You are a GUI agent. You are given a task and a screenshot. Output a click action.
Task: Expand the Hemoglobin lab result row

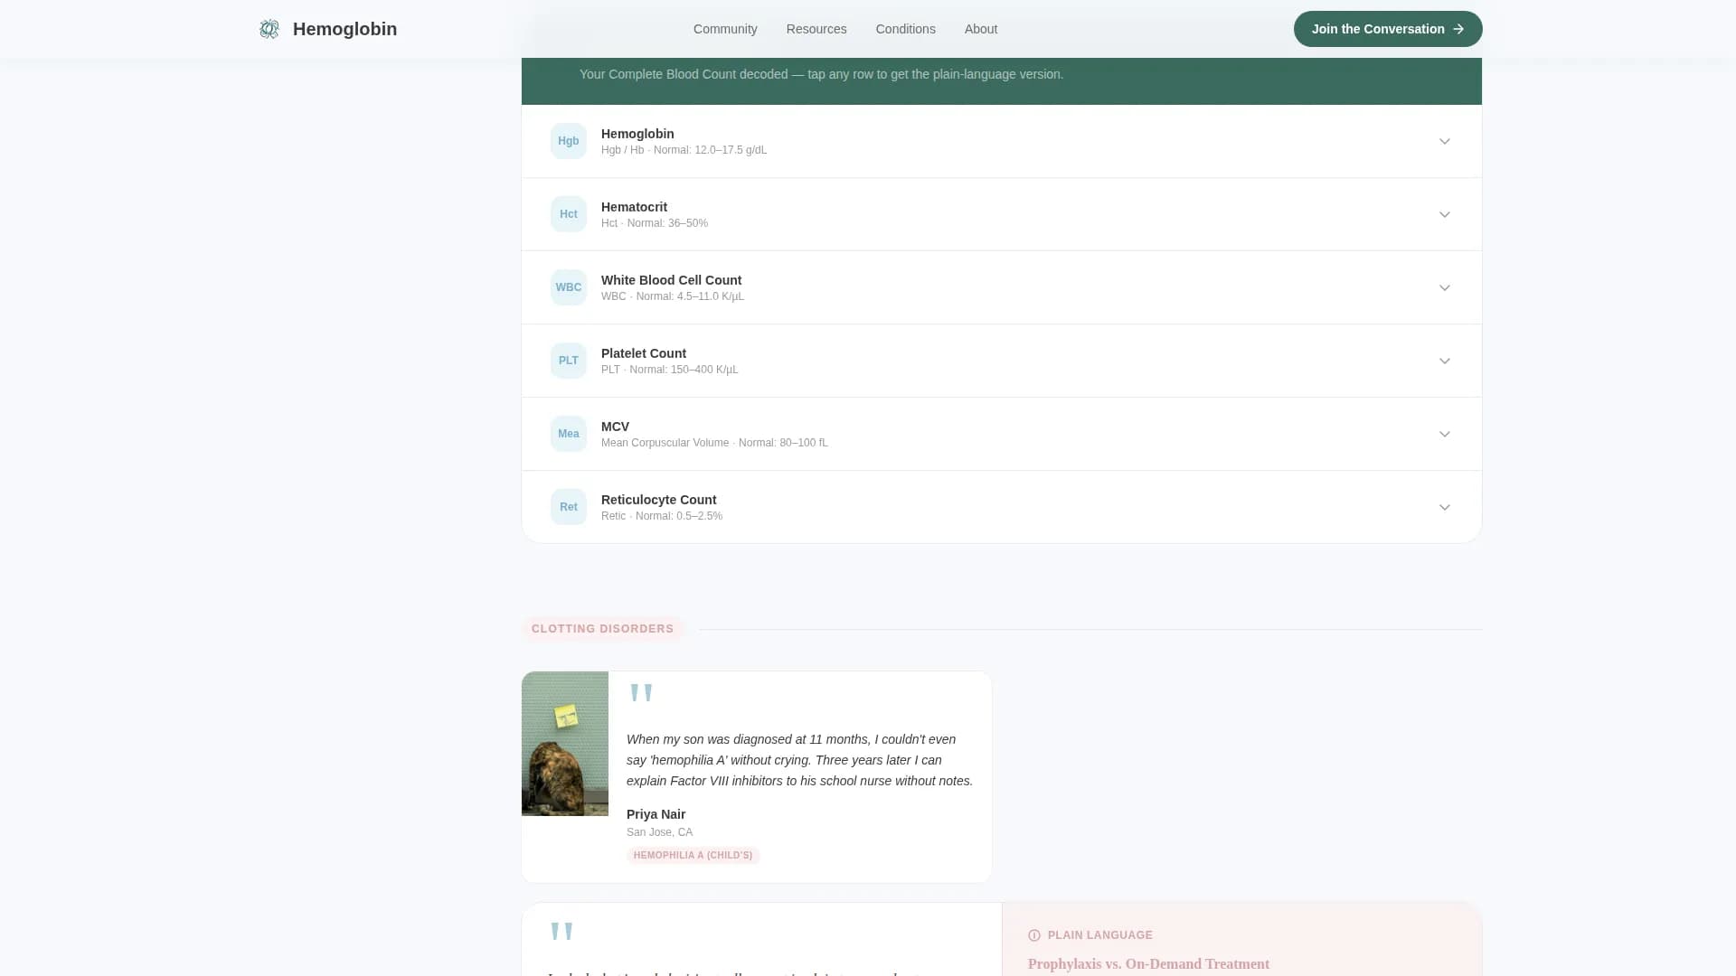pos(1445,141)
